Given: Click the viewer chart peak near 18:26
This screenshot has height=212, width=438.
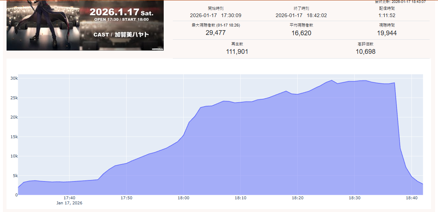Looking at the screenshot, I should (x=332, y=80).
